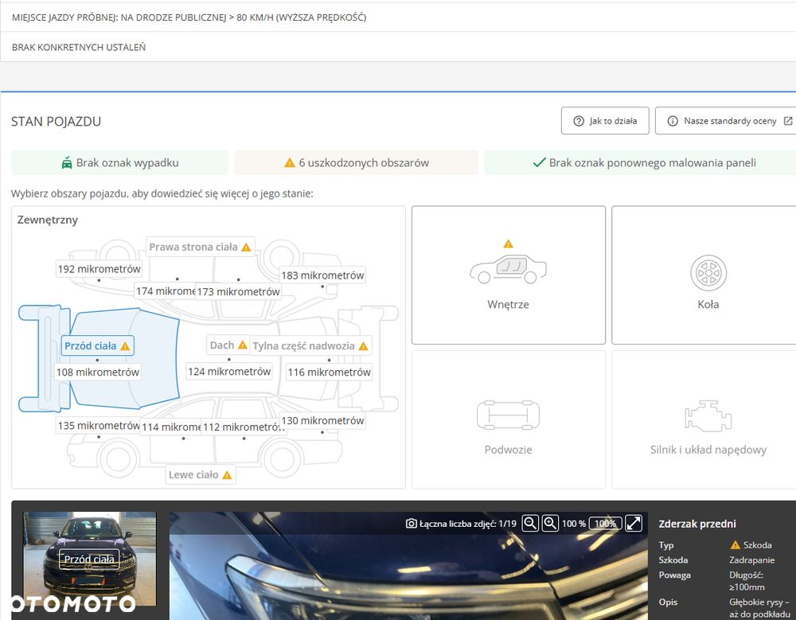Open the Wnętrze interior car icon tile

[508, 275]
